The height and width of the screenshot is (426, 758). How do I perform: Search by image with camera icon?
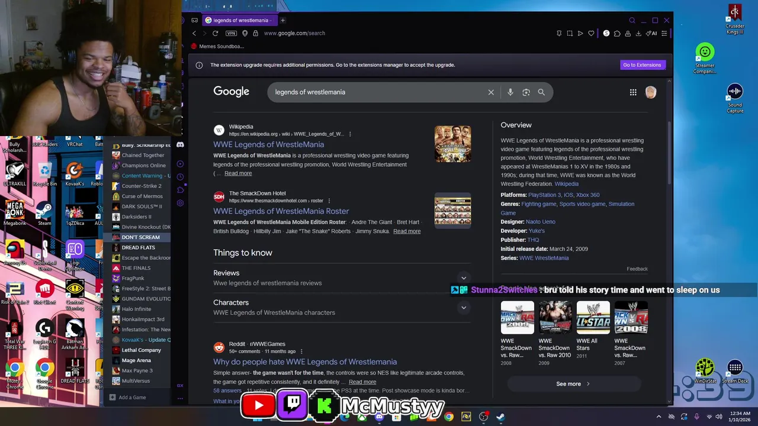pos(526,92)
